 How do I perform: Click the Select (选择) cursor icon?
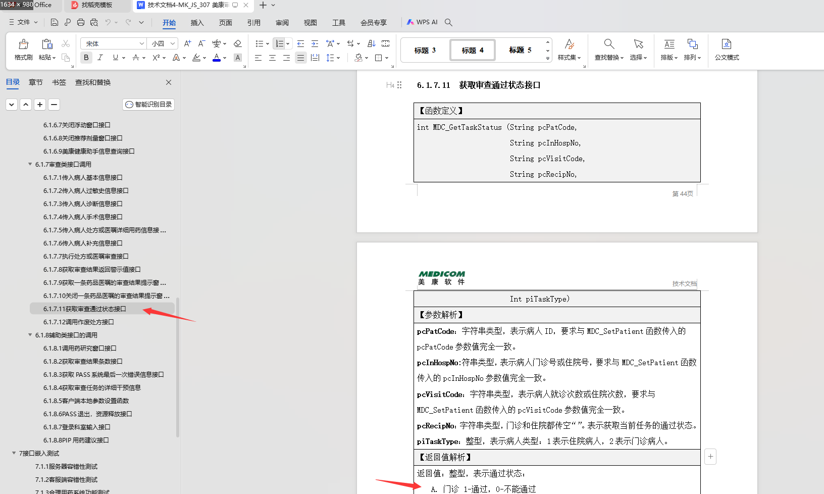[638, 44]
